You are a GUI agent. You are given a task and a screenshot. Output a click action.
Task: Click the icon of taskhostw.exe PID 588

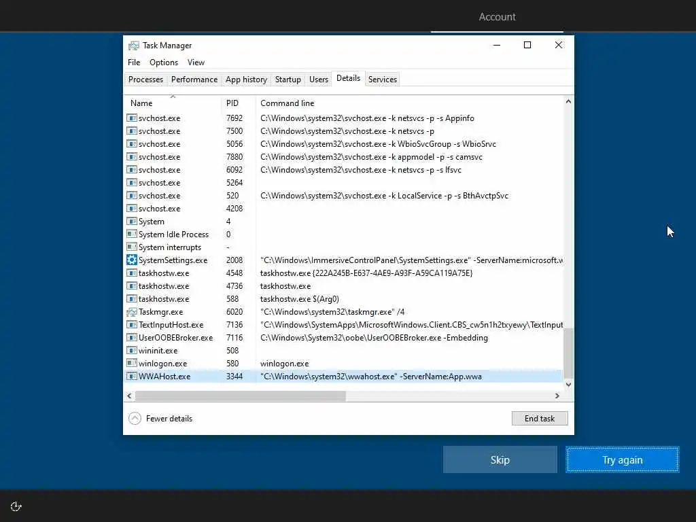pos(132,299)
